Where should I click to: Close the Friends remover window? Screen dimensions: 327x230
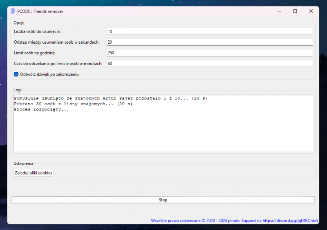coord(311,11)
